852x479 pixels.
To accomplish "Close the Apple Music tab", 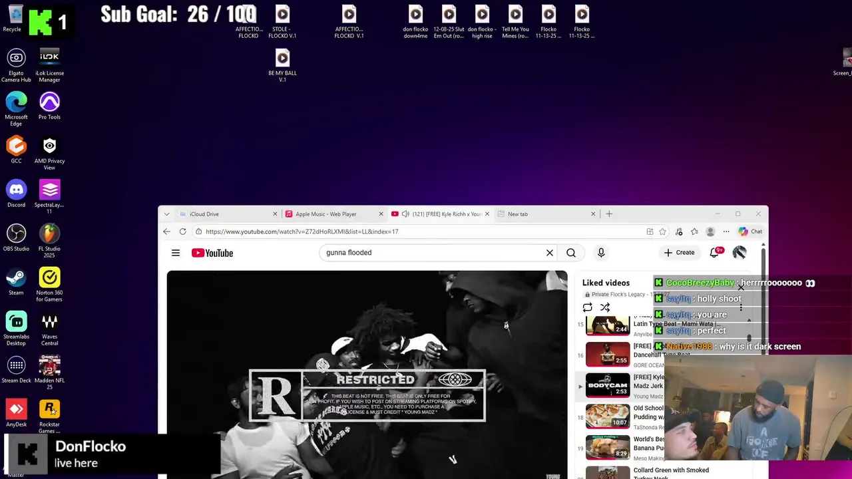I will [x=381, y=214].
